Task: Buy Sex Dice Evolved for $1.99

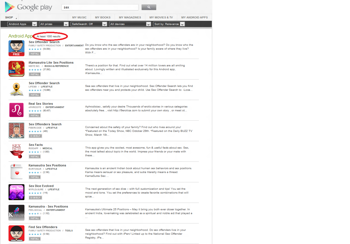Action: [35, 198]
